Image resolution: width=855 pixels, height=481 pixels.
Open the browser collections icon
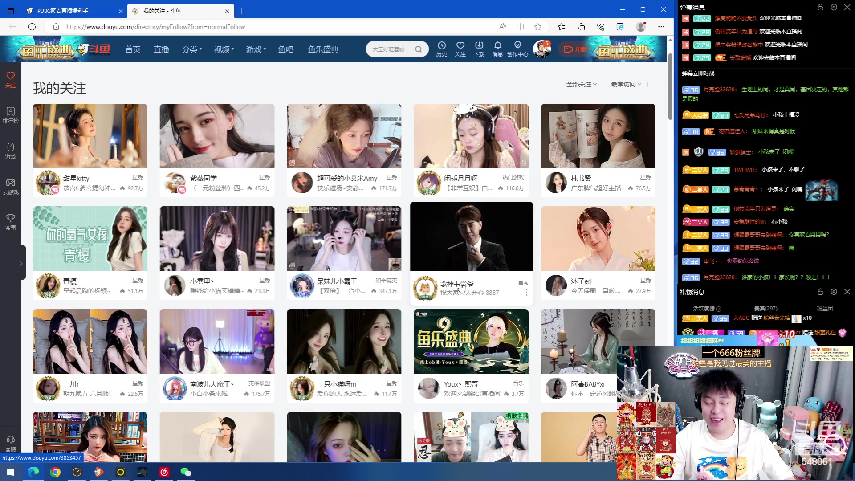click(x=581, y=27)
